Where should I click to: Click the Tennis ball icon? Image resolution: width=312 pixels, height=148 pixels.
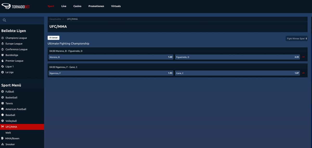tap(3, 103)
